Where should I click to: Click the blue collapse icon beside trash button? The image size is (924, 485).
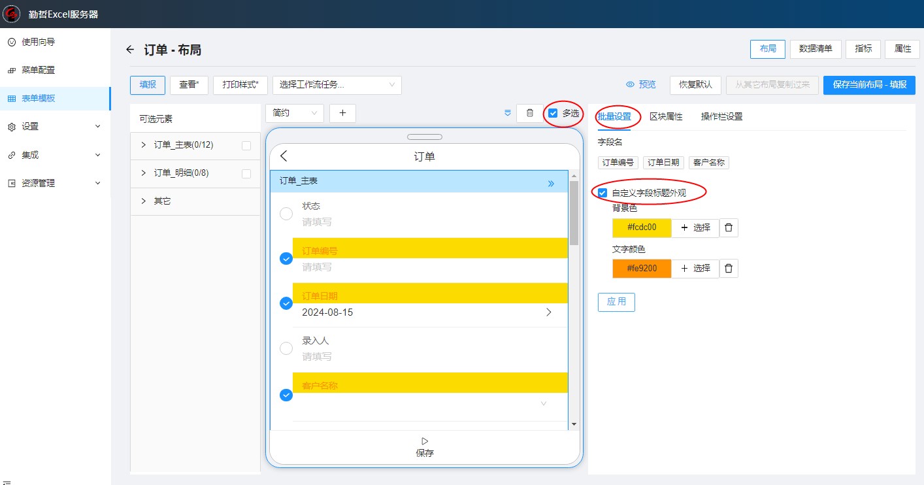(x=508, y=113)
